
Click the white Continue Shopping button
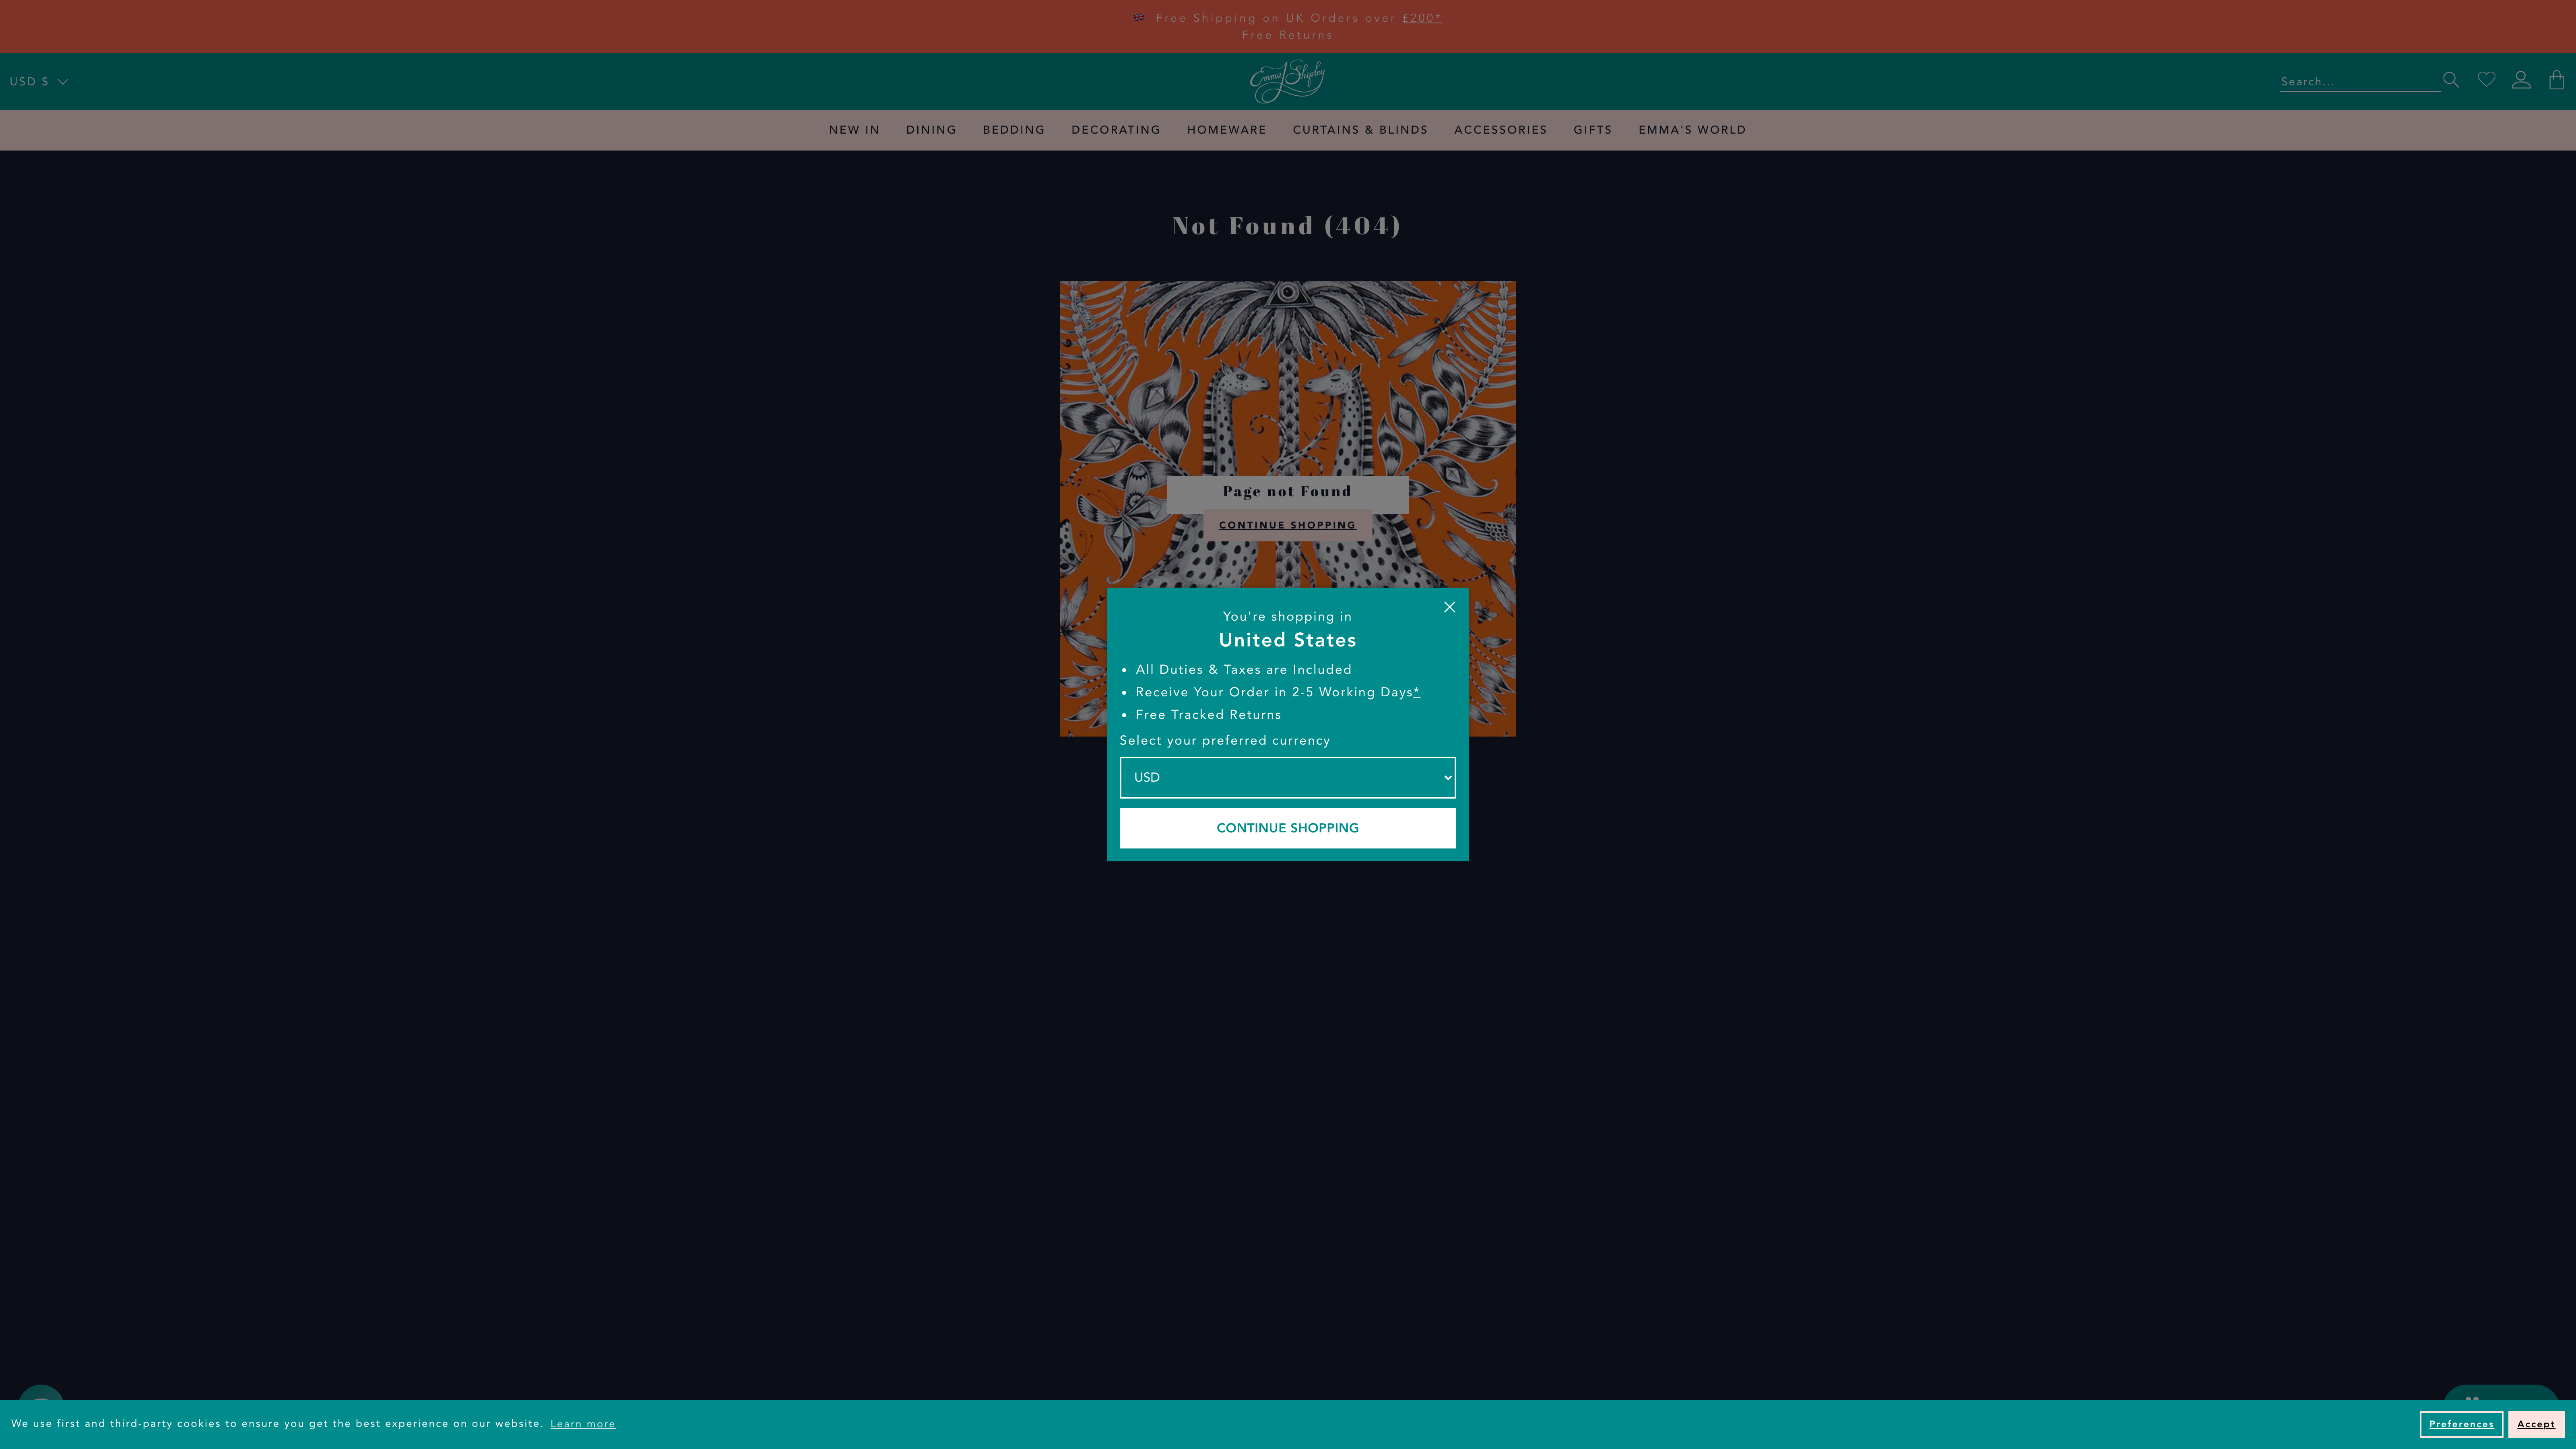pyautogui.click(x=1287, y=828)
